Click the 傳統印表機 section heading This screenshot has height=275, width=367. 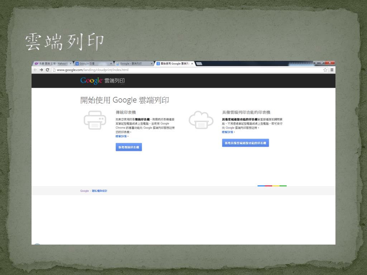coord(126,112)
